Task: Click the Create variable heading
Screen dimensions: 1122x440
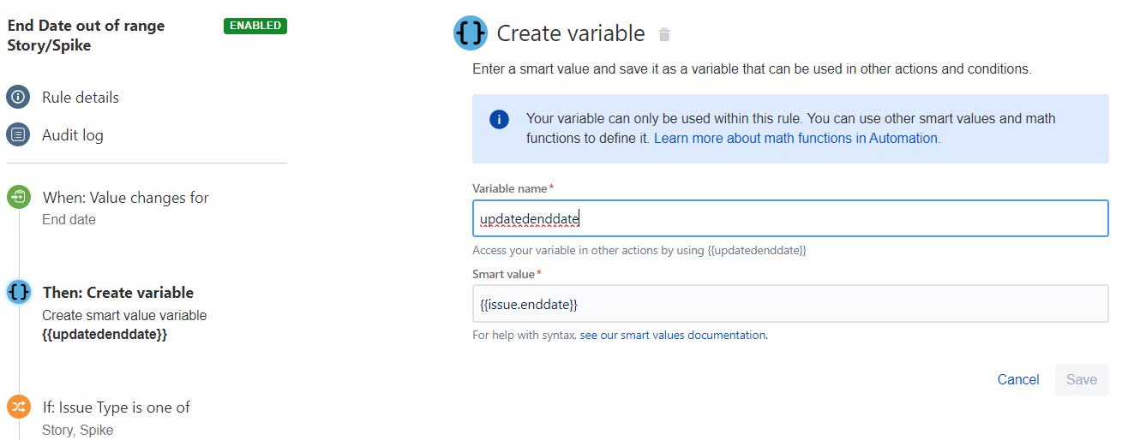Action: point(571,33)
